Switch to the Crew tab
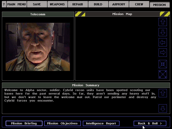The image size is (172, 129). (139, 4)
